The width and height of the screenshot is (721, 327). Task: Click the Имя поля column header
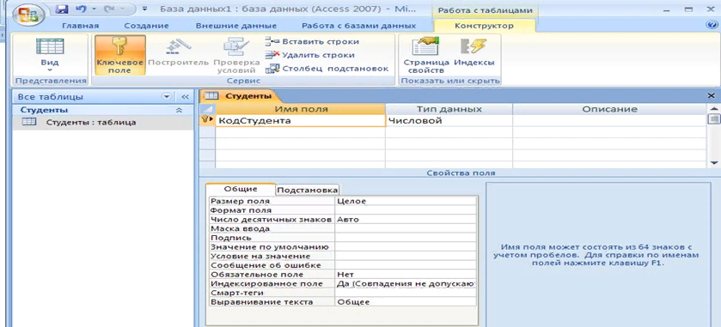[x=300, y=109]
